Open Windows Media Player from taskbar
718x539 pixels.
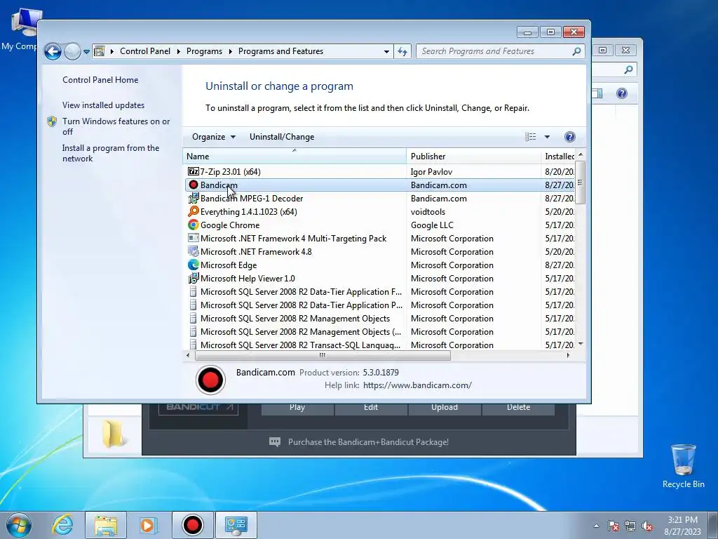(x=148, y=525)
